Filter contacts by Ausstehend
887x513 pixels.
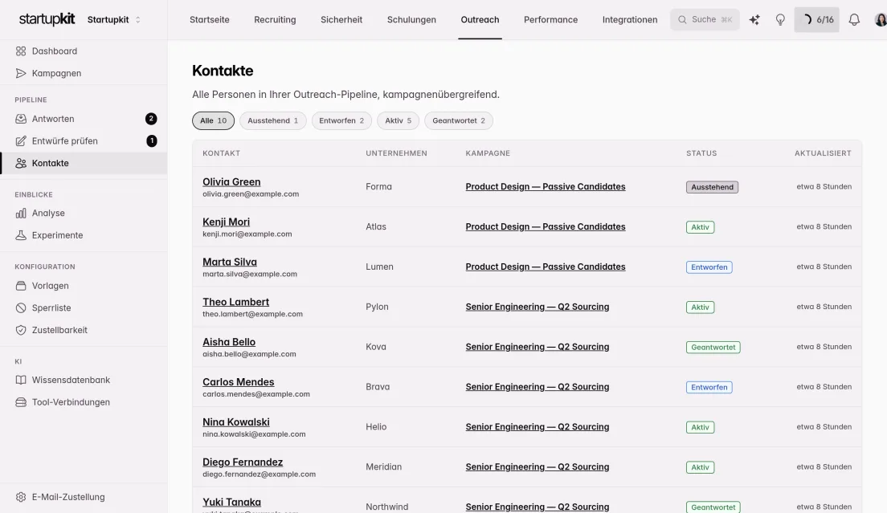(x=272, y=120)
